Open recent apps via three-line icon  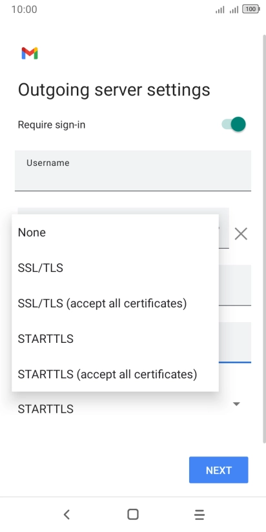click(200, 515)
